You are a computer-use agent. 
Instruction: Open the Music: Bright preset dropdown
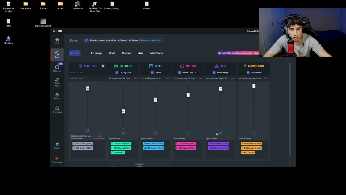220,73
